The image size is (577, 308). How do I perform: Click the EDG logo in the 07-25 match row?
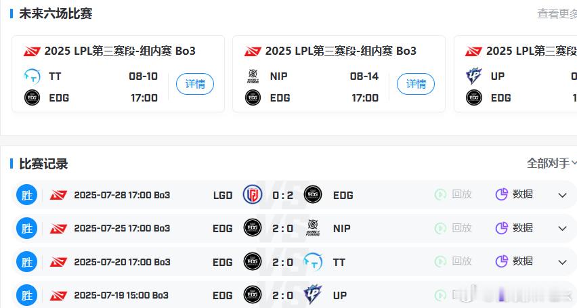point(253,228)
